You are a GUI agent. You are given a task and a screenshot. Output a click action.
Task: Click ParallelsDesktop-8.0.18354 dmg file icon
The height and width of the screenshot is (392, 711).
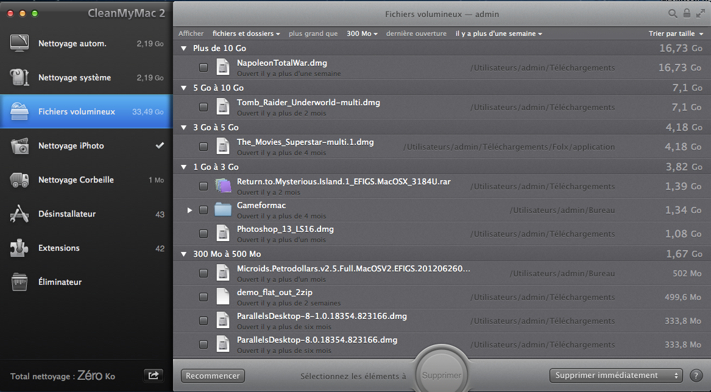[222, 344]
